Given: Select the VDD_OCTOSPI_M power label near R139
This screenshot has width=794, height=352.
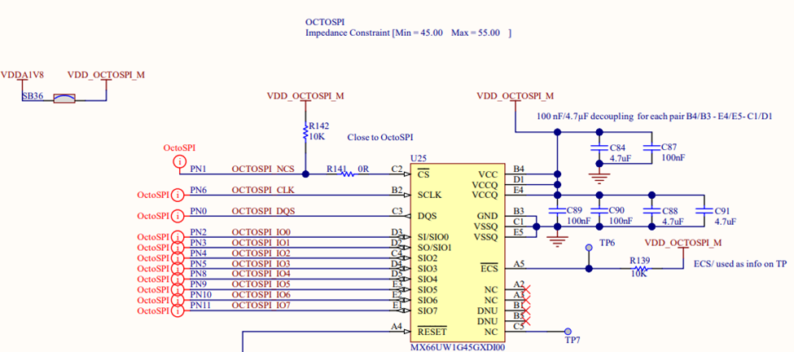Looking at the screenshot, I should (683, 243).
